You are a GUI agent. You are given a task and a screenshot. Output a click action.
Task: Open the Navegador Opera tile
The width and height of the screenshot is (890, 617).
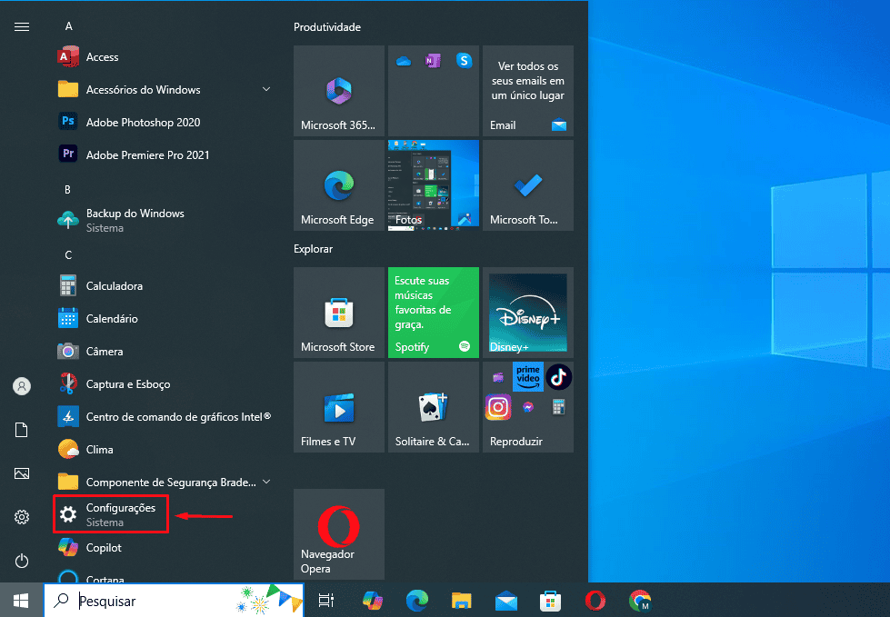tap(339, 534)
